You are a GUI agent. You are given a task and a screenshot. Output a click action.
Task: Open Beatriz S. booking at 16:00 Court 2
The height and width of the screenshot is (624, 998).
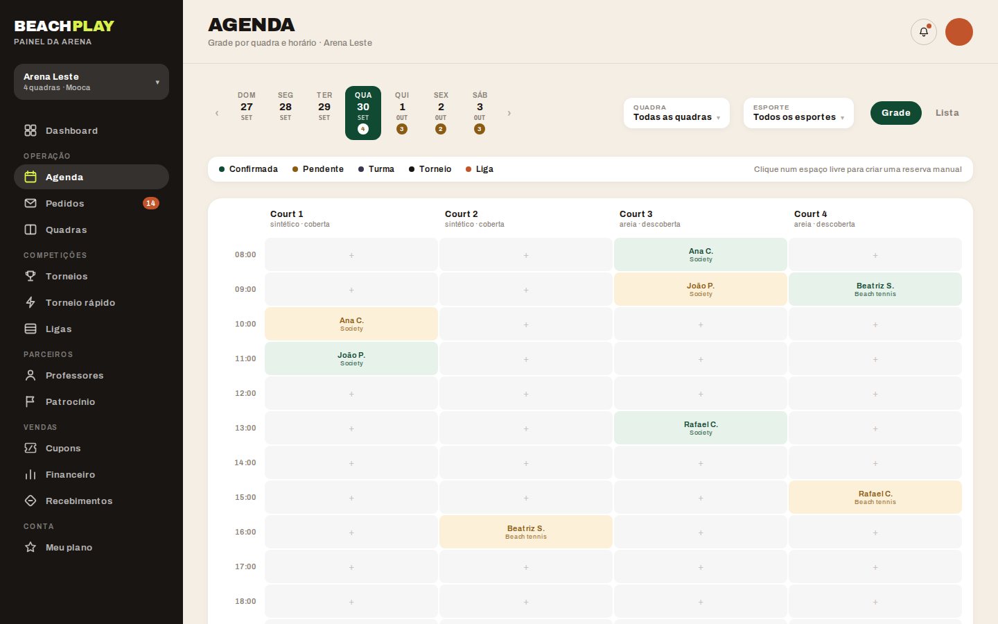click(x=526, y=532)
